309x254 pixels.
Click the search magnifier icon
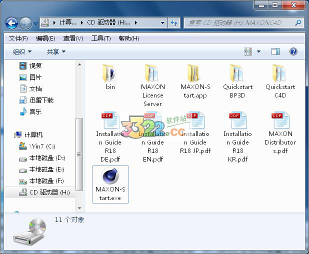coord(298,23)
